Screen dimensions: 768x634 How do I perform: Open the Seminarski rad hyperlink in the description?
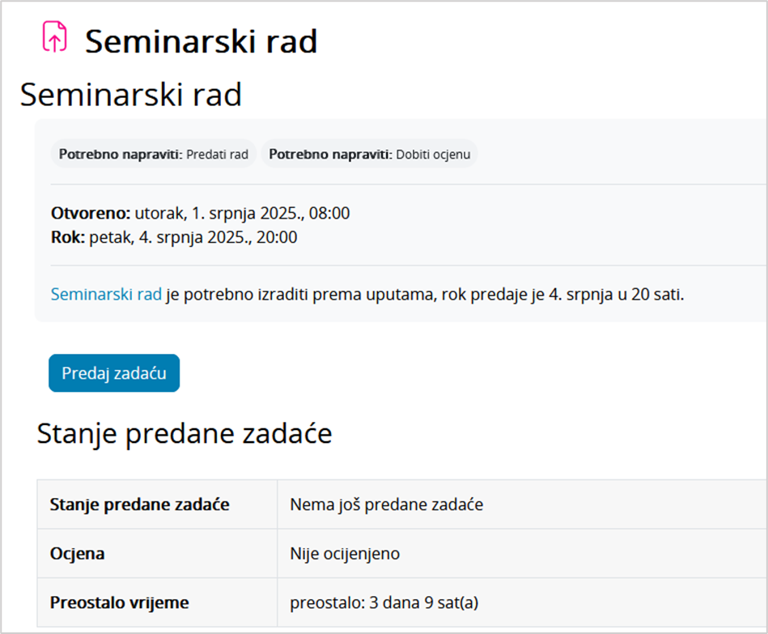tap(105, 296)
